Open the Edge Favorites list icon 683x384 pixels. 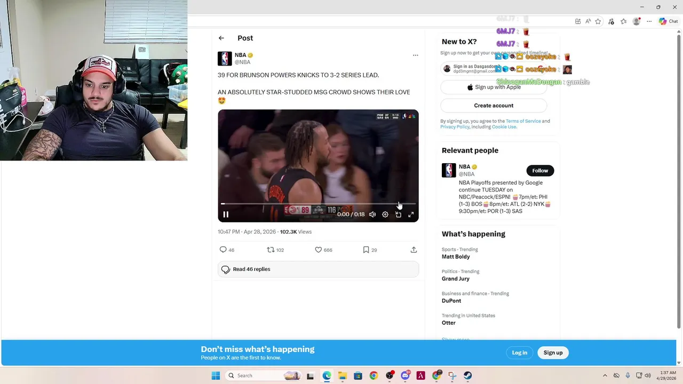click(623, 21)
